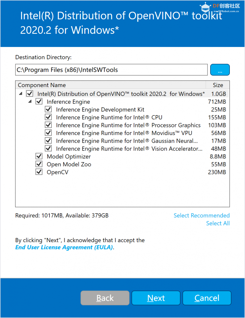
Task: Toggle checkbox for Processor Graphics runtime
Action: click(x=48, y=125)
